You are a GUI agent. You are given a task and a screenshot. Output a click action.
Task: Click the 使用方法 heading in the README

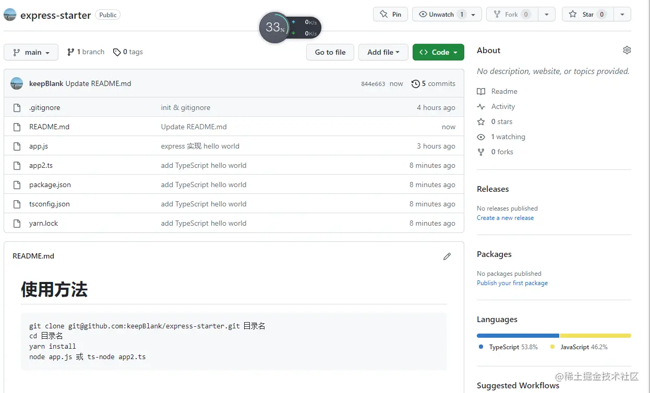coord(54,289)
